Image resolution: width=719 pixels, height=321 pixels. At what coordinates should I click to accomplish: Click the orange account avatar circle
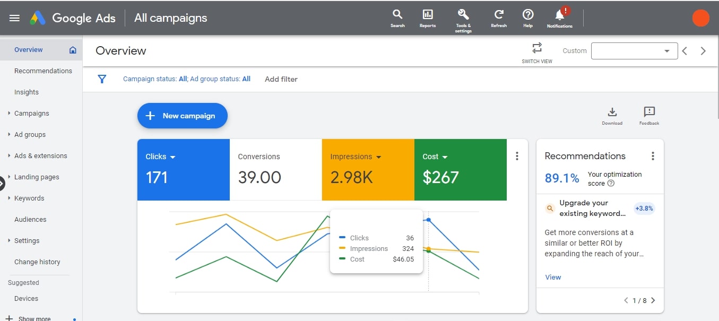click(x=701, y=18)
